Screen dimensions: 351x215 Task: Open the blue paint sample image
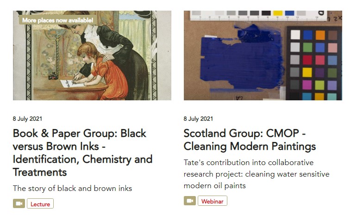pyautogui.click(x=263, y=55)
